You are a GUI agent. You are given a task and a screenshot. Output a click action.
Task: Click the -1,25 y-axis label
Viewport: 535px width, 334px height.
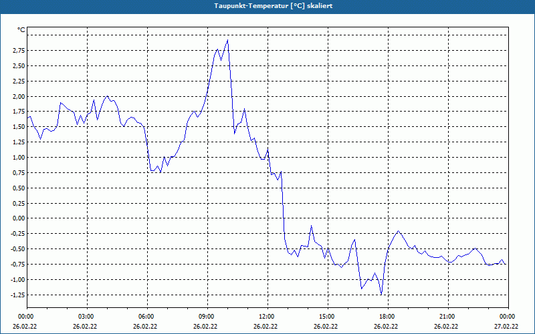coord(18,295)
